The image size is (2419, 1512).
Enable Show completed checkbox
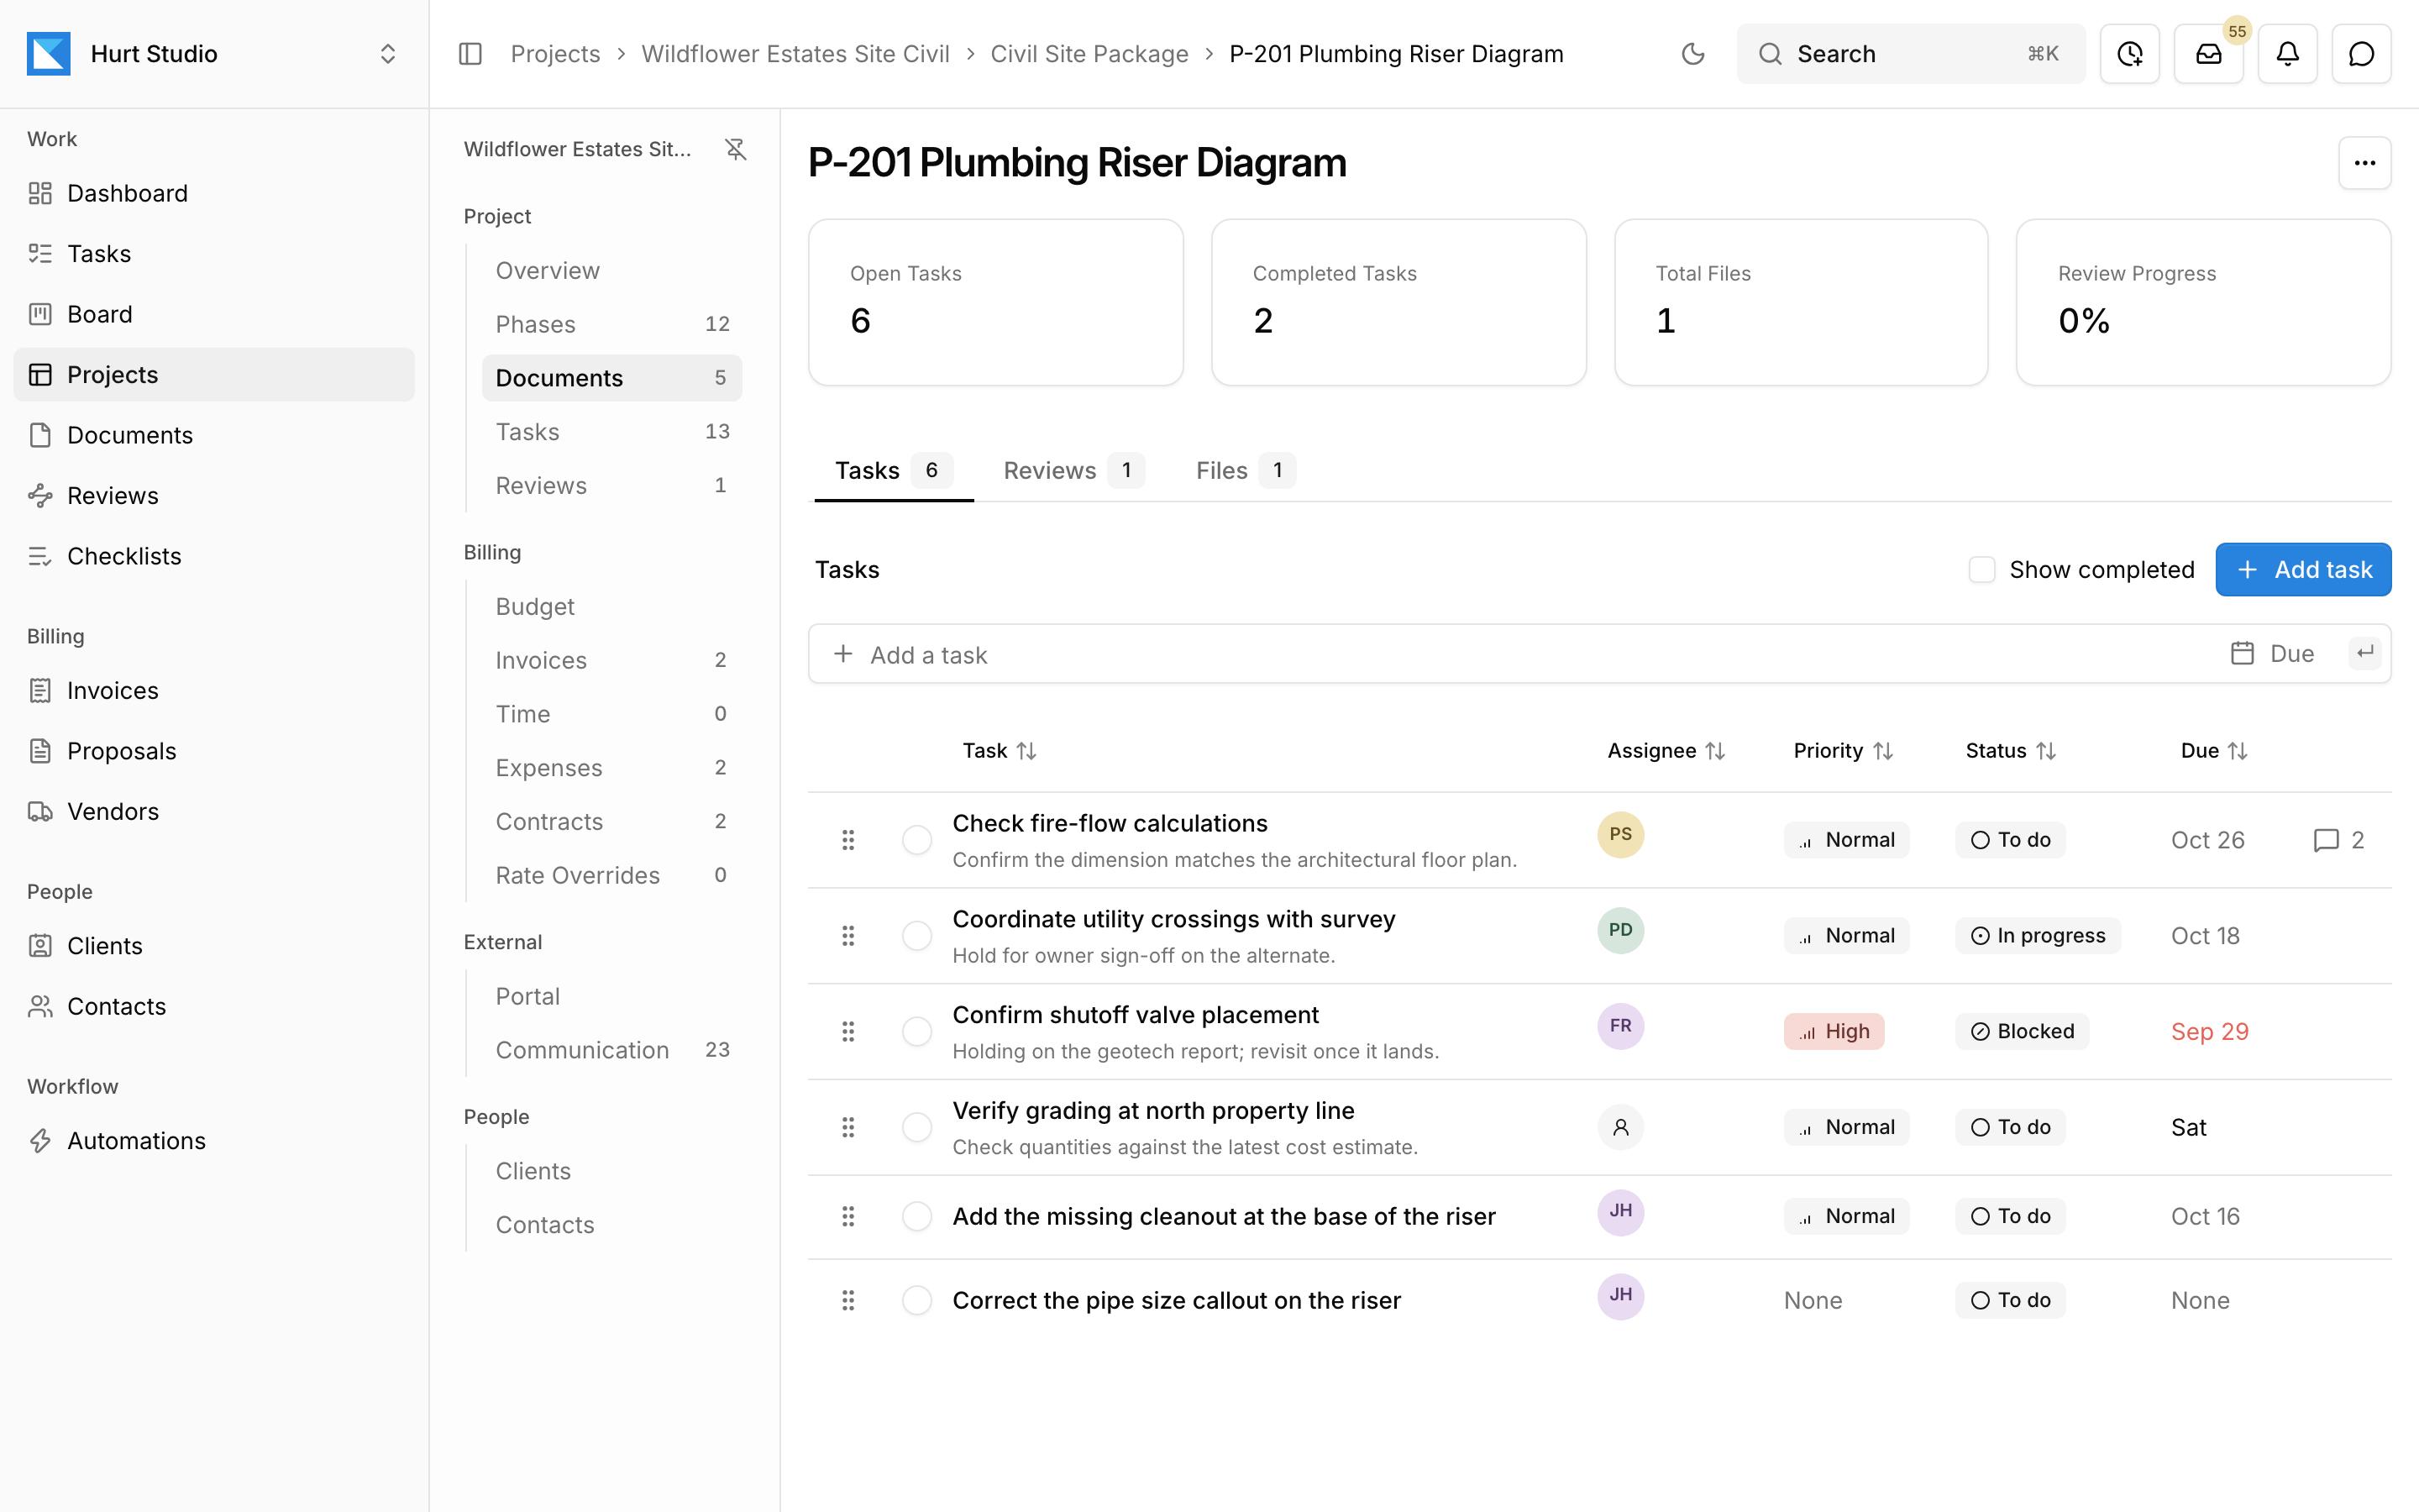1981,570
